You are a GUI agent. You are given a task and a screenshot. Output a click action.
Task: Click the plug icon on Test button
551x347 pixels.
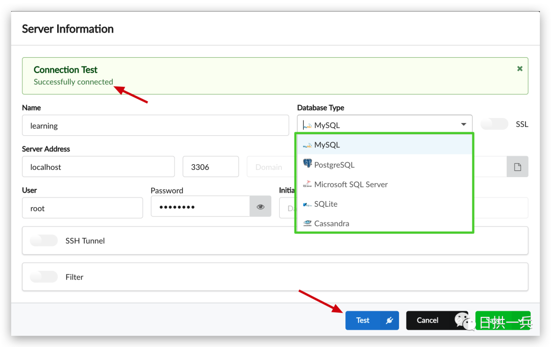(x=389, y=320)
